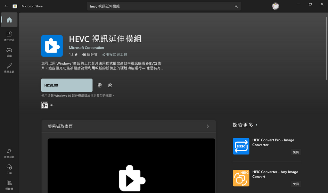Click 免費 button for HEIC Converter Any Image
Screen dimensions: 328x193
click(296, 184)
